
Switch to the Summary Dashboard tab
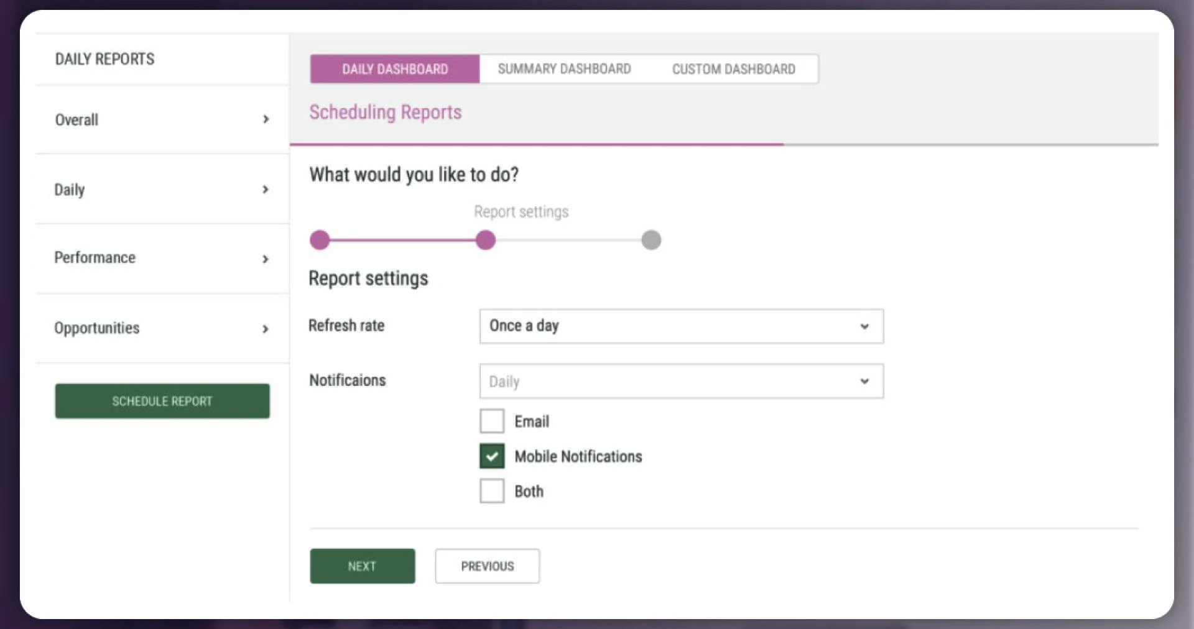563,68
